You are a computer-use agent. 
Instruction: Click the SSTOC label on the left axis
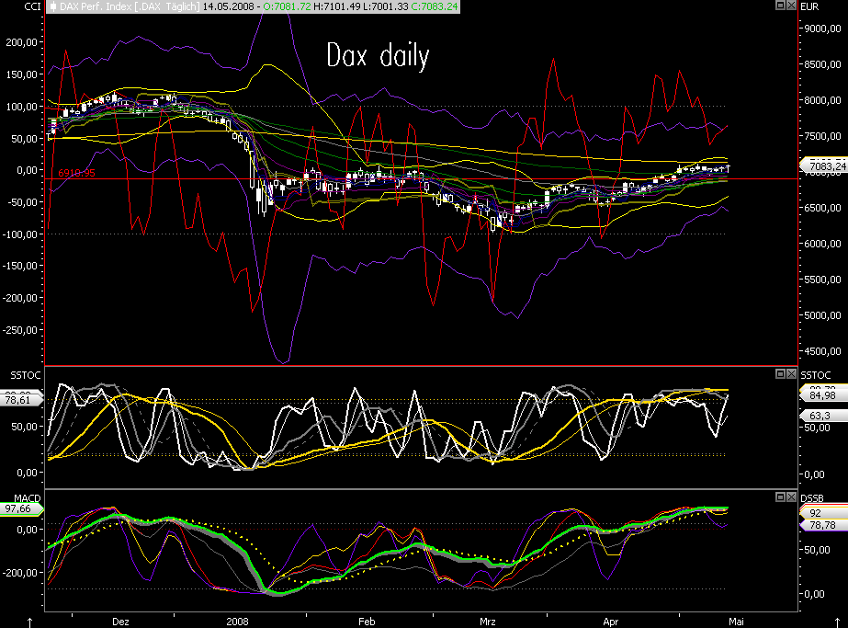(x=26, y=375)
